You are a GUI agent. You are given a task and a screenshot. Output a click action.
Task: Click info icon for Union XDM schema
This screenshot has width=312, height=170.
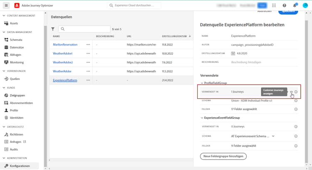coord(296,101)
